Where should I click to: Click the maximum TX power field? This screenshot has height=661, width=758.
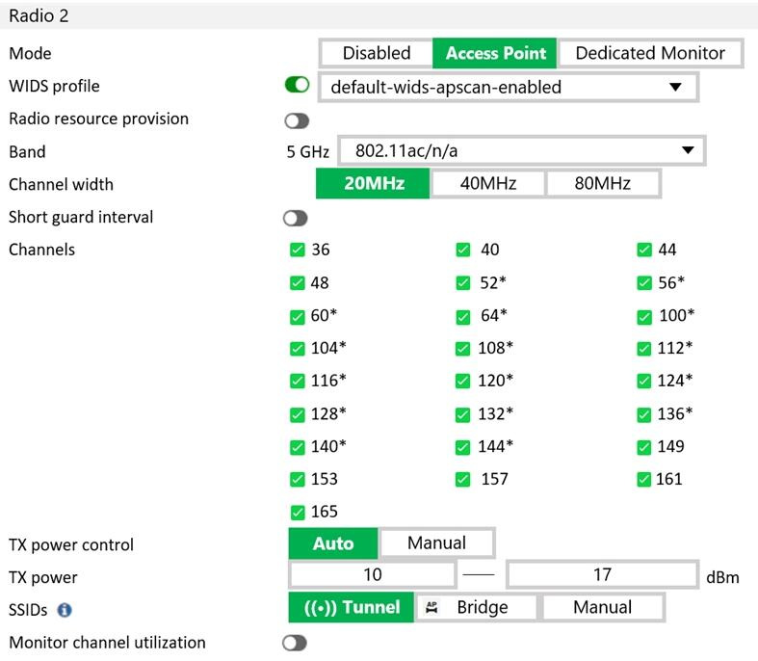(601, 575)
